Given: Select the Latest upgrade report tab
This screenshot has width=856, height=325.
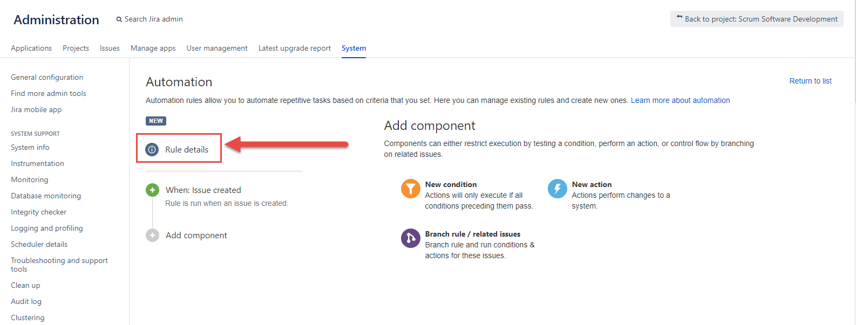Looking at the screenshot, I should (295, 48).
